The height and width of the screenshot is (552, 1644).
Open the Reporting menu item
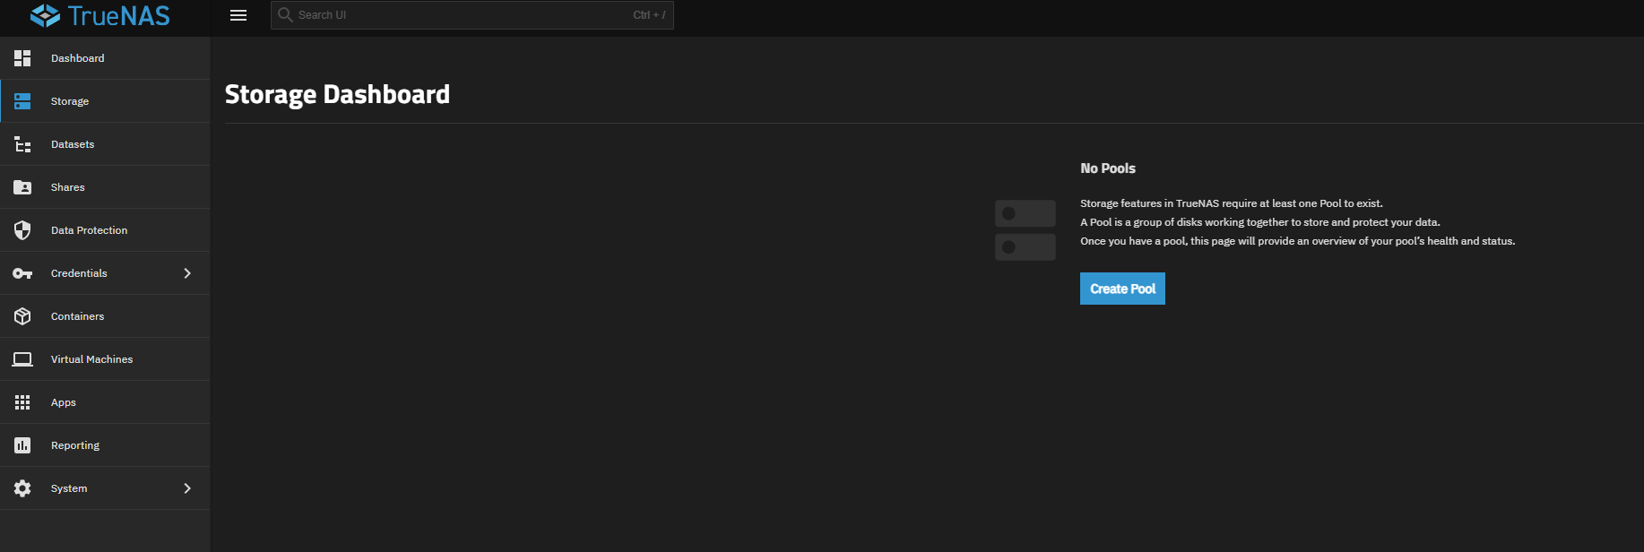pyautogui.click(x=75, y=445)
